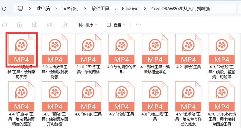Viewport: 241px width, 128px height.
Task: Select the MP4 icon for 4.3 2点线工具
Action: click(222, 49)
